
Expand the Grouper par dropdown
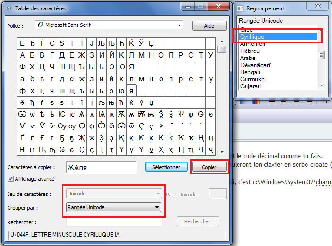[x=113, y=207]
